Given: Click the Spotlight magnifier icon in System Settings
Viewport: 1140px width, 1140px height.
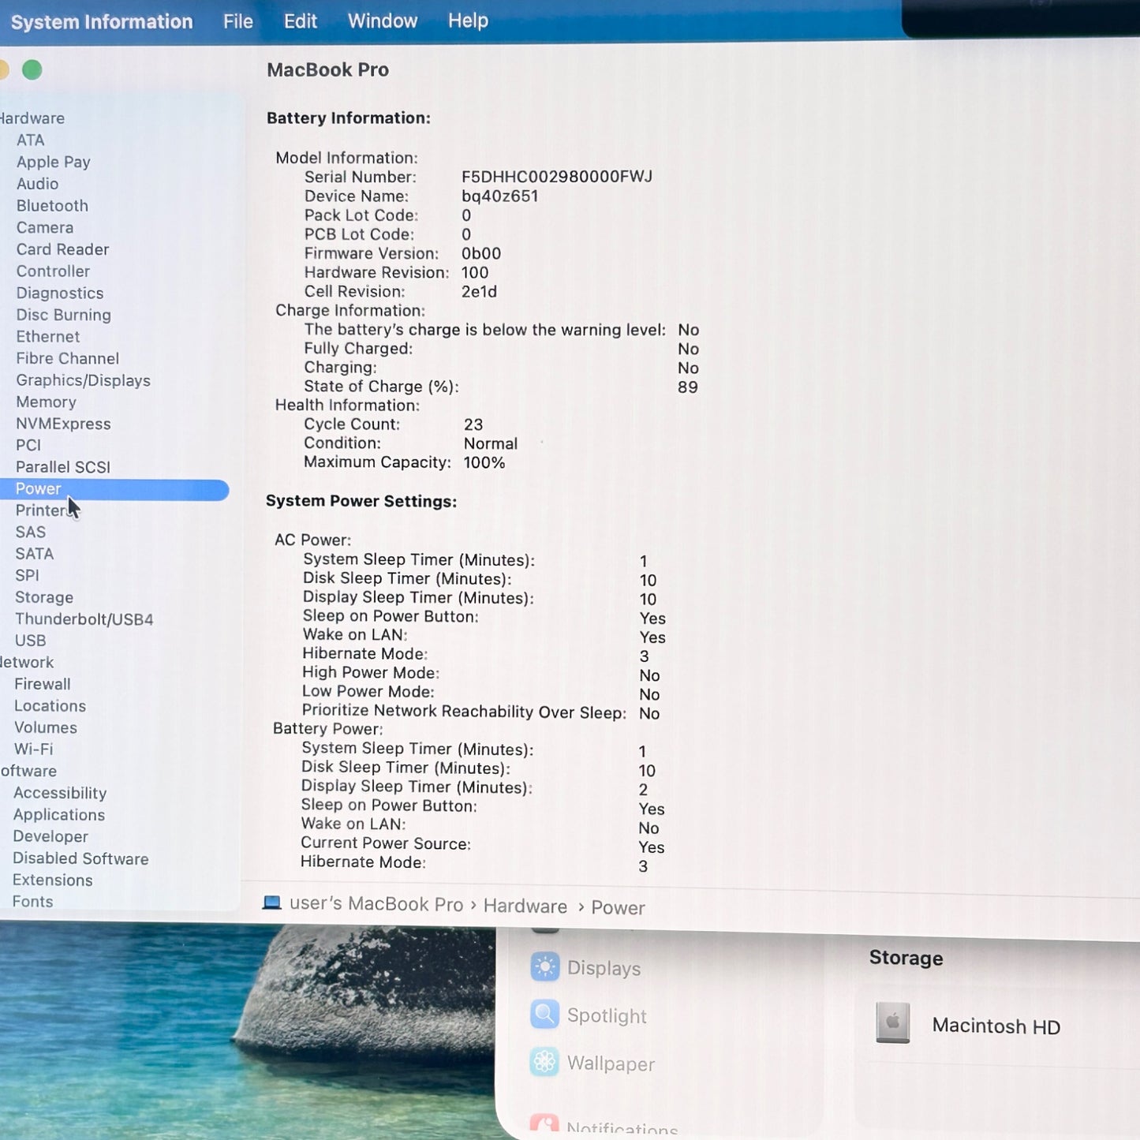Looking at the screenshot, I should pos(545,1015).
